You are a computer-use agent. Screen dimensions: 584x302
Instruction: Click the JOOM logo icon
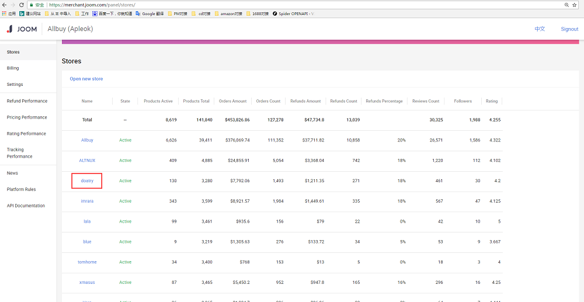pos(9,29)
